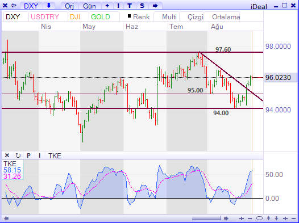The height and width of the screenshot is (223, 299).
Task: Click the TKE indicator name in the panel header
Action: tap(55, 156)
